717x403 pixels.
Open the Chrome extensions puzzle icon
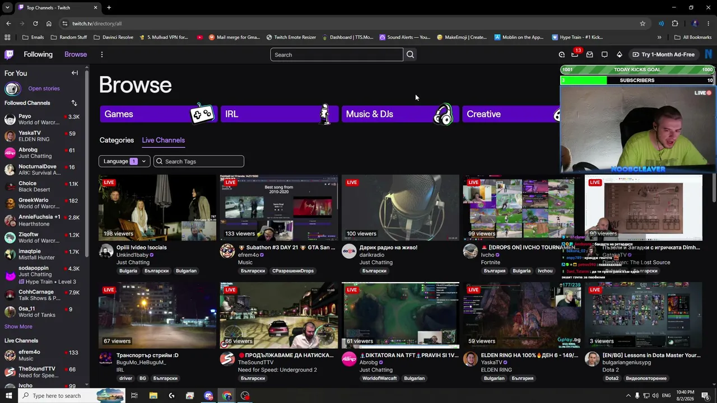tap(675, 24)
